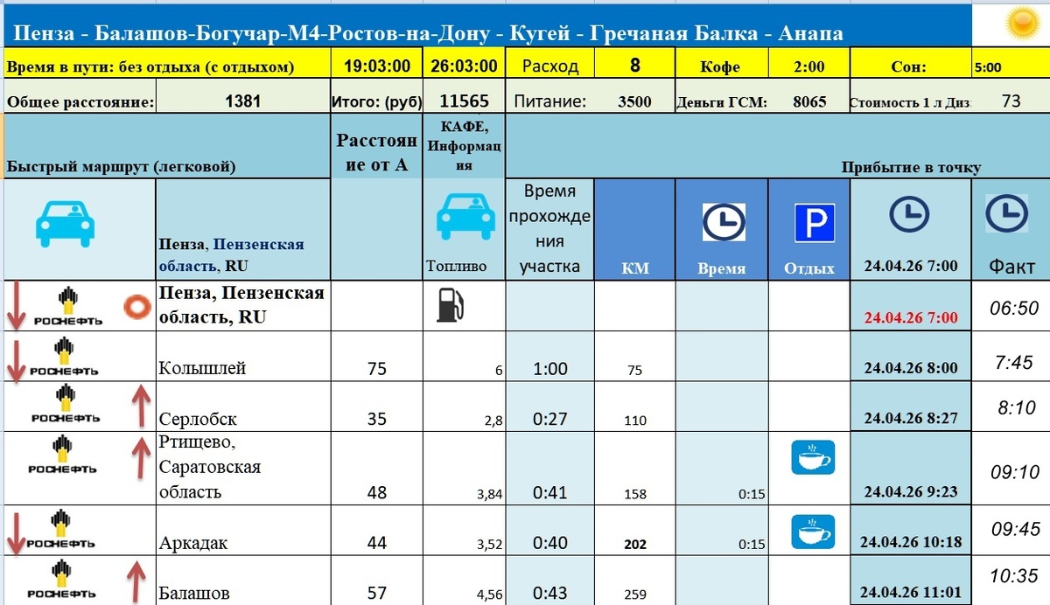The image size is (1050, 605).
Task: Click the fuel pump icon in Пенза row
Action: pyautogui.click(x=448, y=305)
